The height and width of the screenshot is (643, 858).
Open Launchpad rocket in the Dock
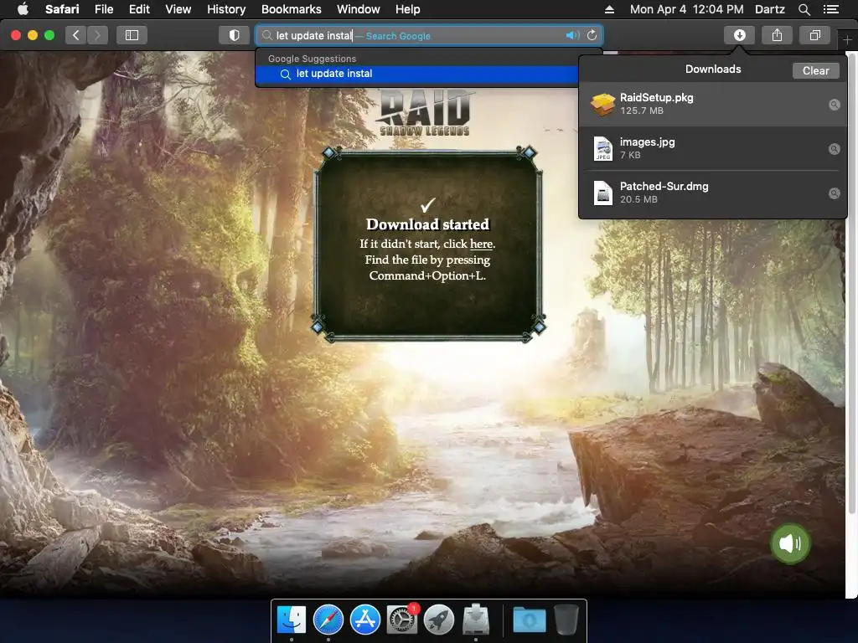(x=439, y=620)
